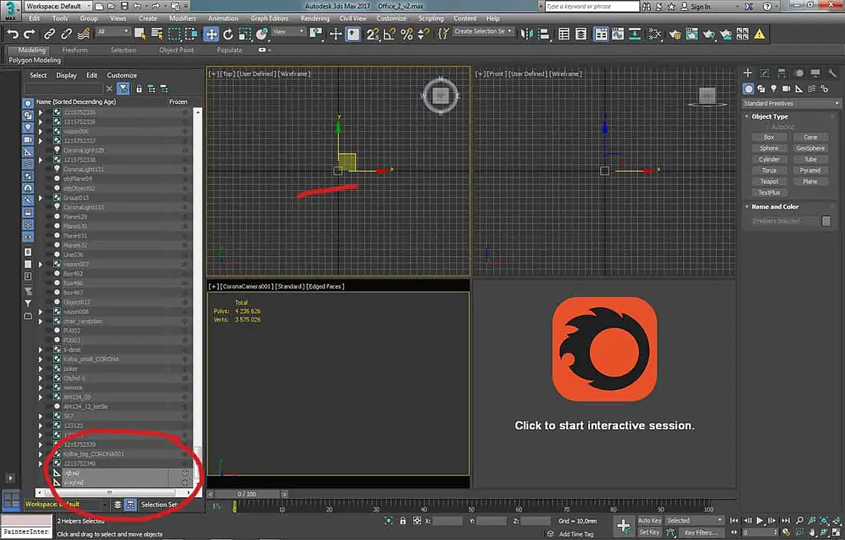Viewport: 845px width, 540px height.
Task: Toggle Auto Key animation mode
Action: tap(649, 521)
